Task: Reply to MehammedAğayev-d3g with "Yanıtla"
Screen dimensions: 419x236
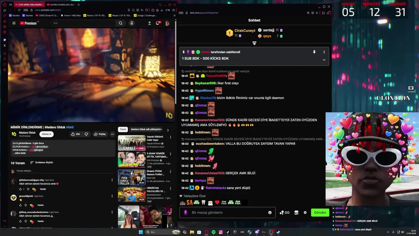Action: (x=43, y=189)
